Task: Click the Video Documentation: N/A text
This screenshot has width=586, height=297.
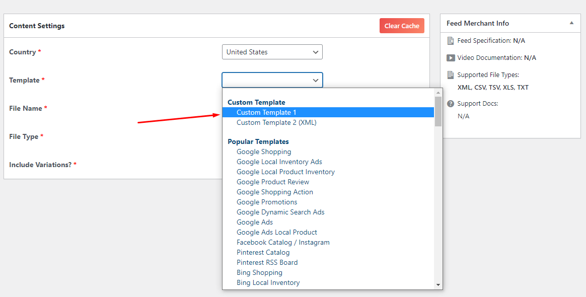Action: [x=497, y=58]
